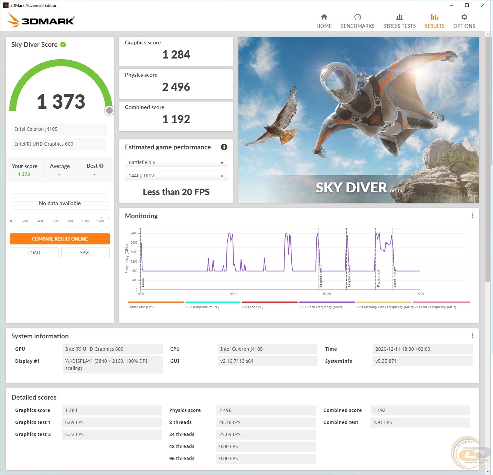
Task: Click the scrollbar down arrow
Action: (487, 472)
